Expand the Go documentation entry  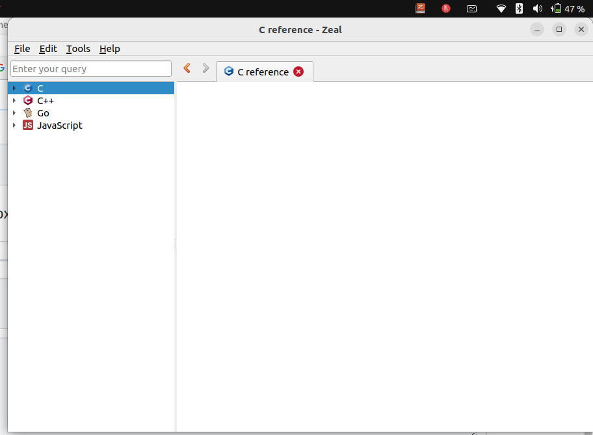tap(14, 112)
